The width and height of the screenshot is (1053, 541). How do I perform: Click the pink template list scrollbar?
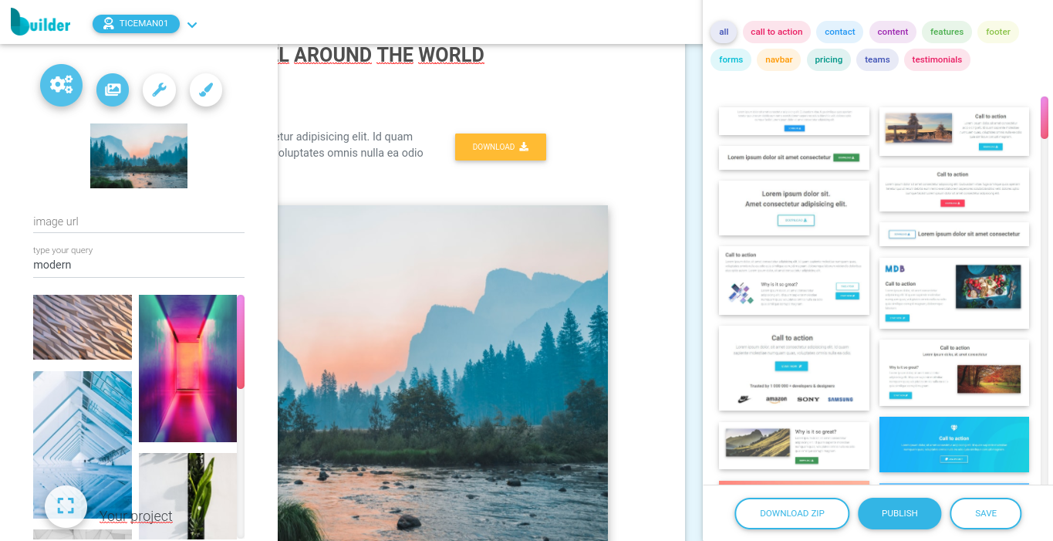click(x=1045, y=117)
